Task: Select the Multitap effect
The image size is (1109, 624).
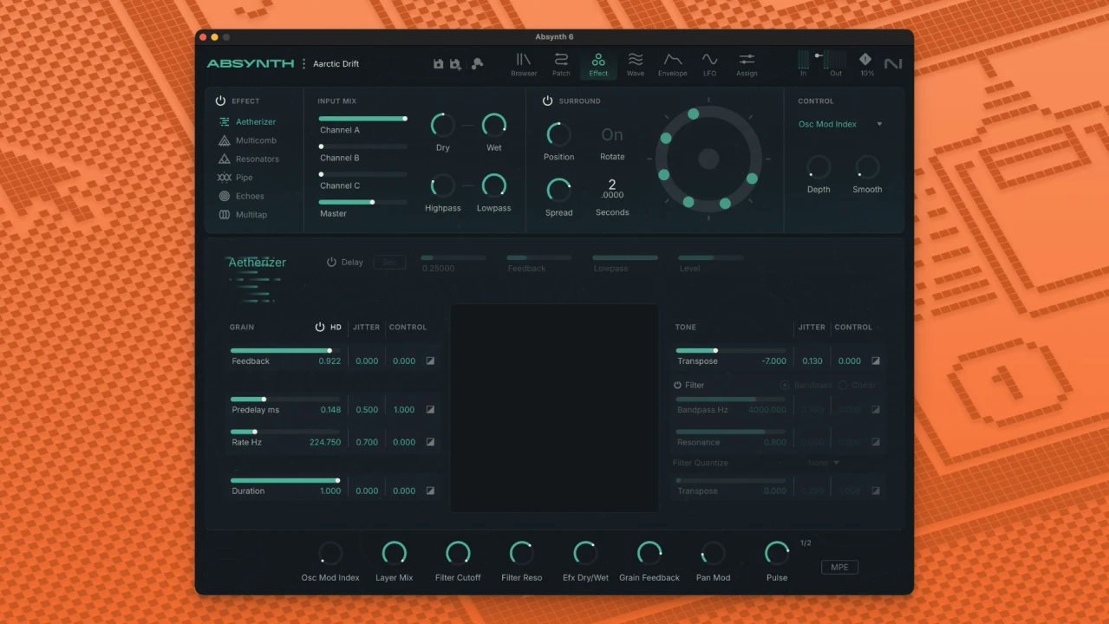Action: point(243,215)
